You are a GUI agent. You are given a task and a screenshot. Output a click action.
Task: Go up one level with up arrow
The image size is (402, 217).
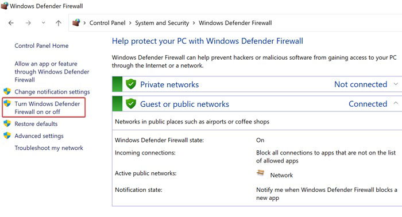[59, 23]
